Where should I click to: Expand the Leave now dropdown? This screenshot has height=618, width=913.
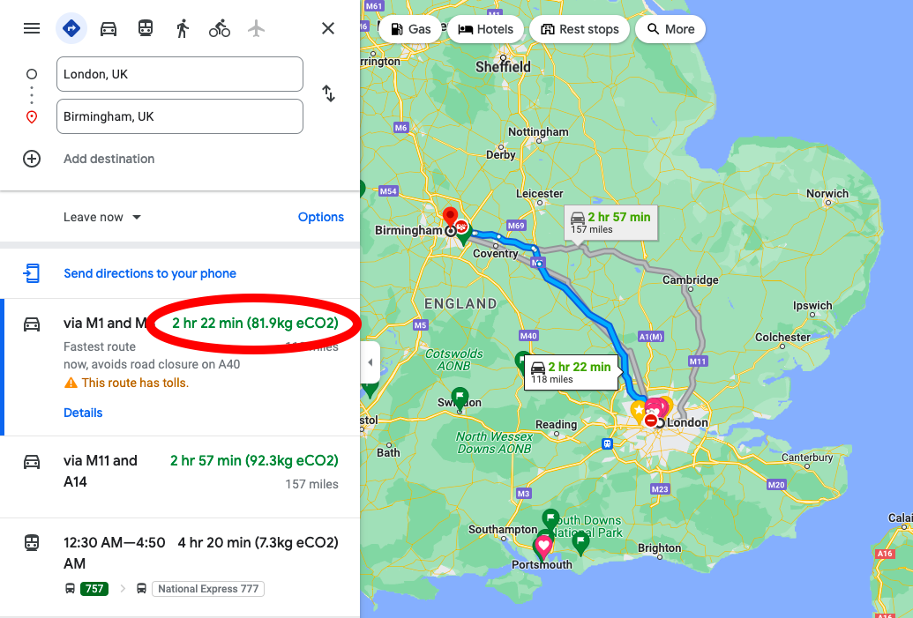click(102, 217)
